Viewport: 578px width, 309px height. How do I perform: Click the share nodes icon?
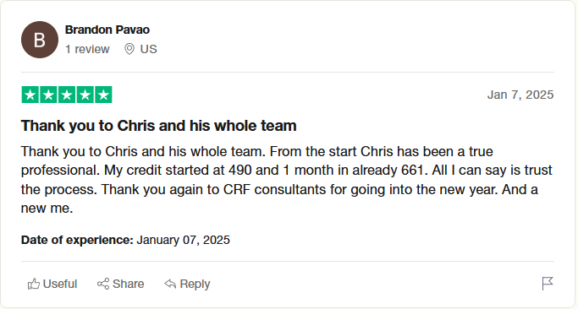pos(103,284)
